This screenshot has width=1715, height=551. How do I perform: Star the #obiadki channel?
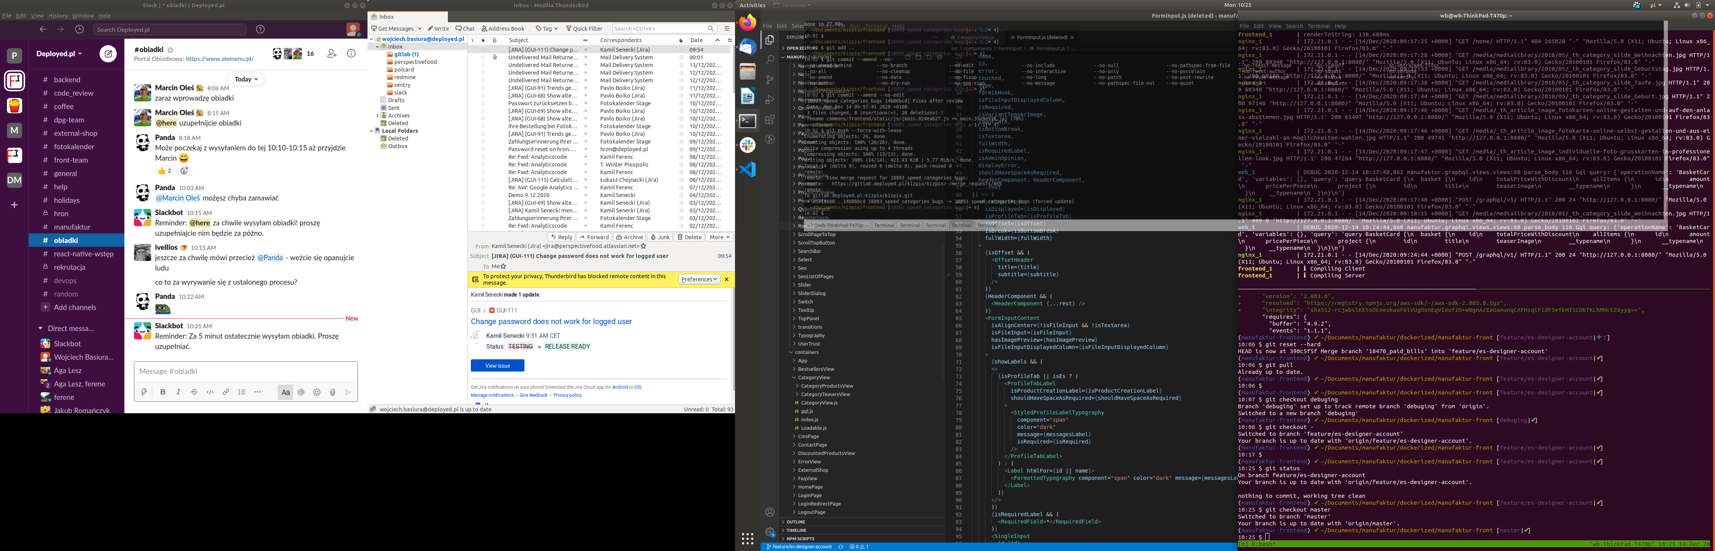tap(170, 50)
